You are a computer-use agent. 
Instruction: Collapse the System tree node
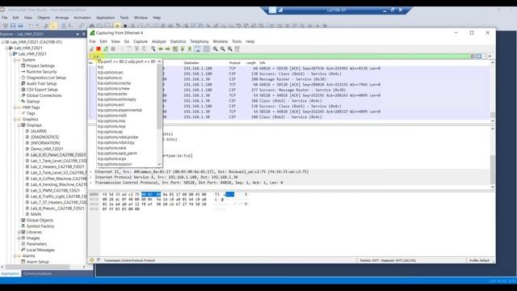pos(15,60)
